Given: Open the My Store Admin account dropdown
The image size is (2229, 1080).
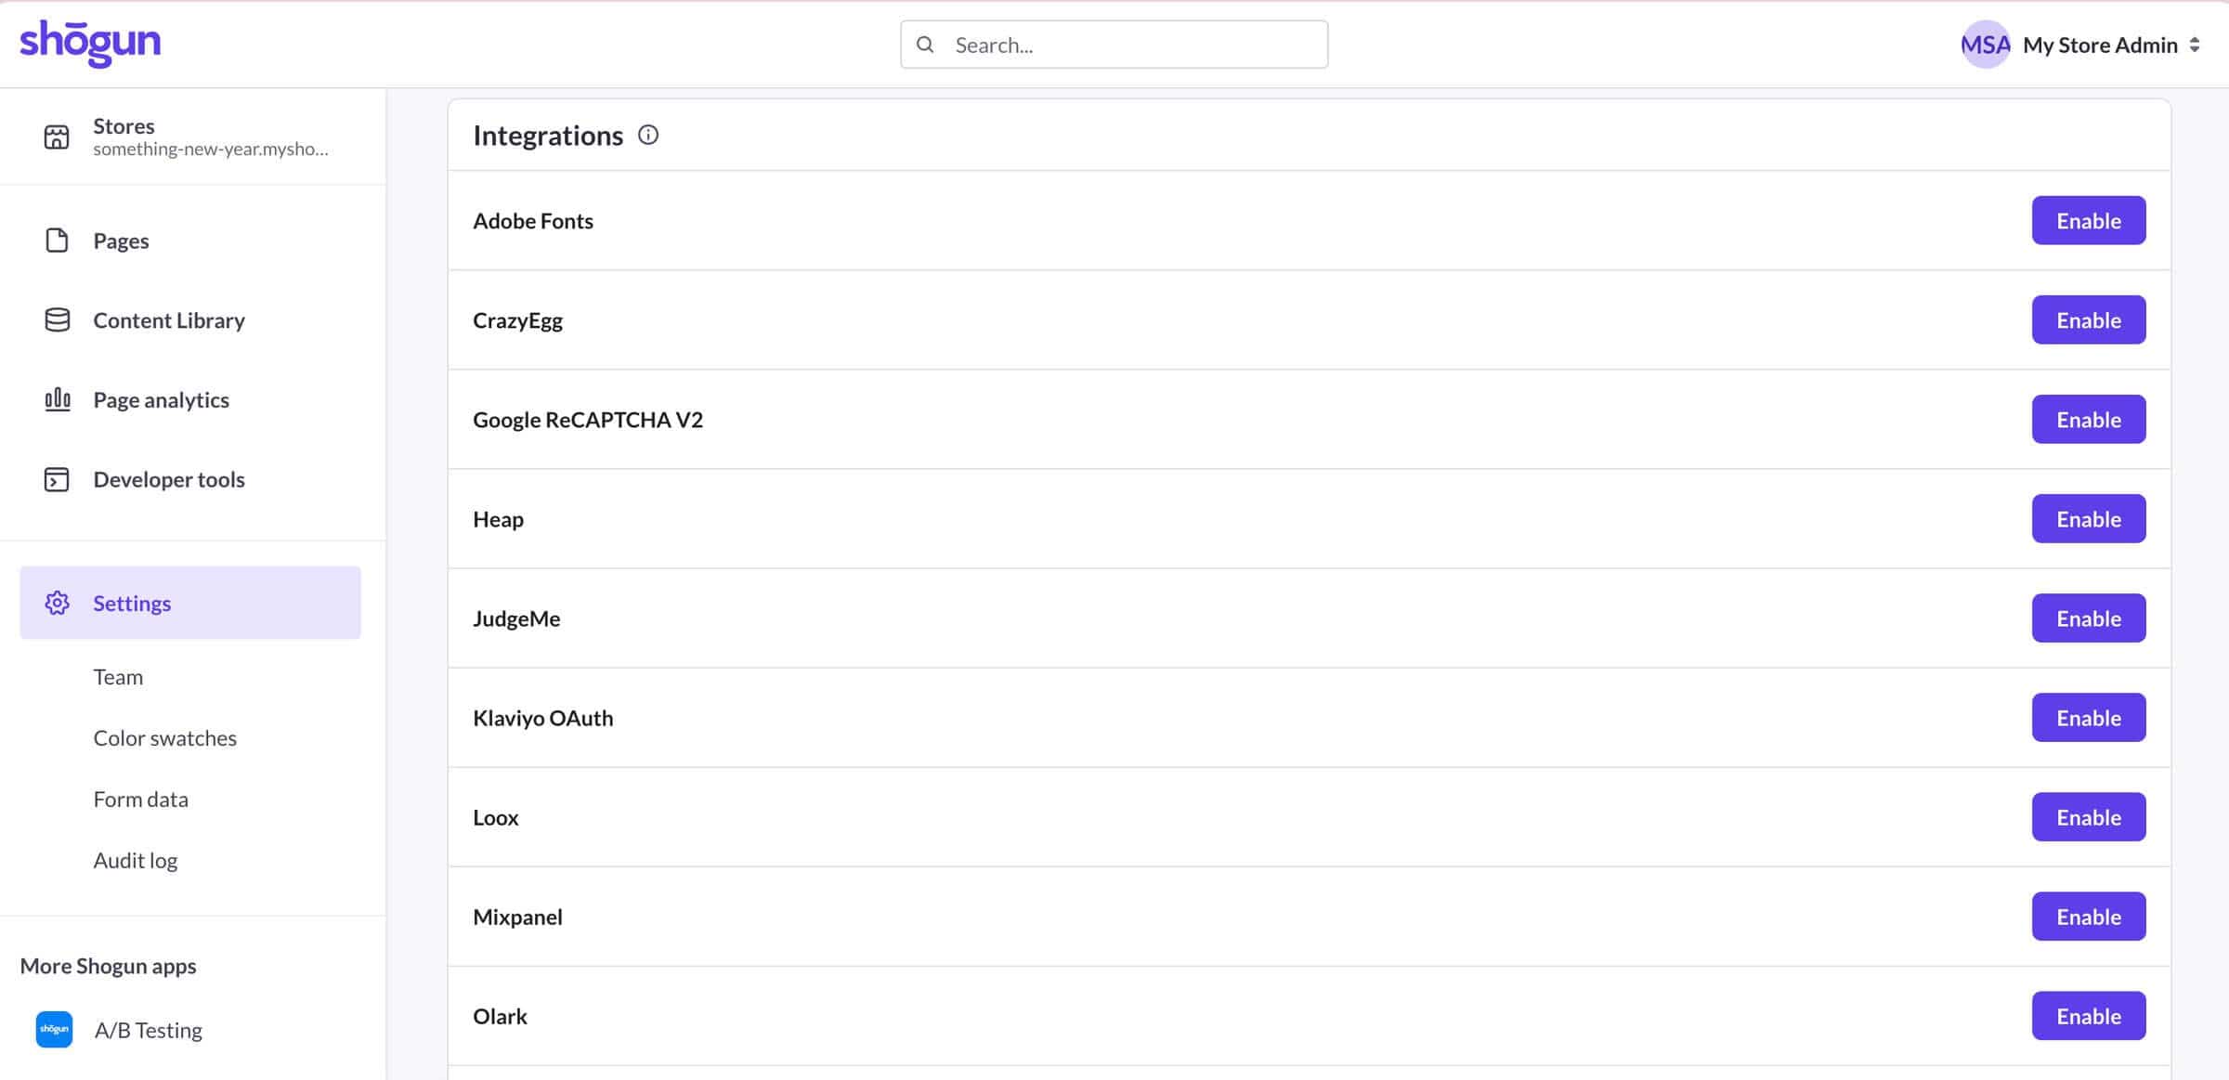Looking at the screenshot, I should click(2111, 45).
